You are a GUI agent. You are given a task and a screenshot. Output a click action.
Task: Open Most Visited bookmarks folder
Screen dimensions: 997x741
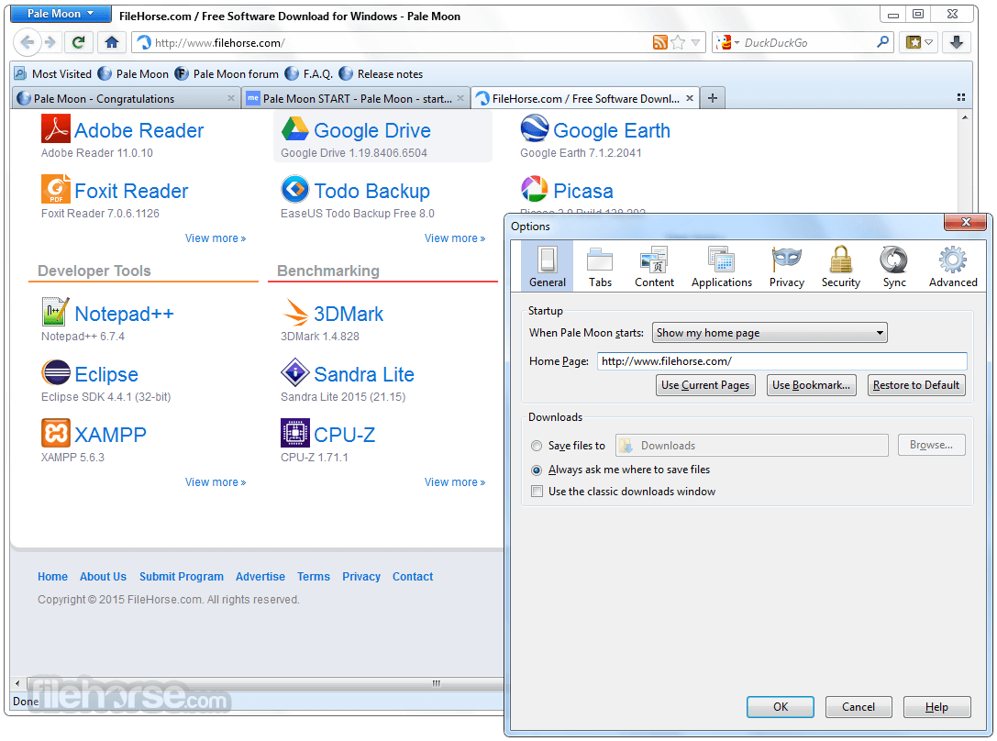[x=53, y=73]
